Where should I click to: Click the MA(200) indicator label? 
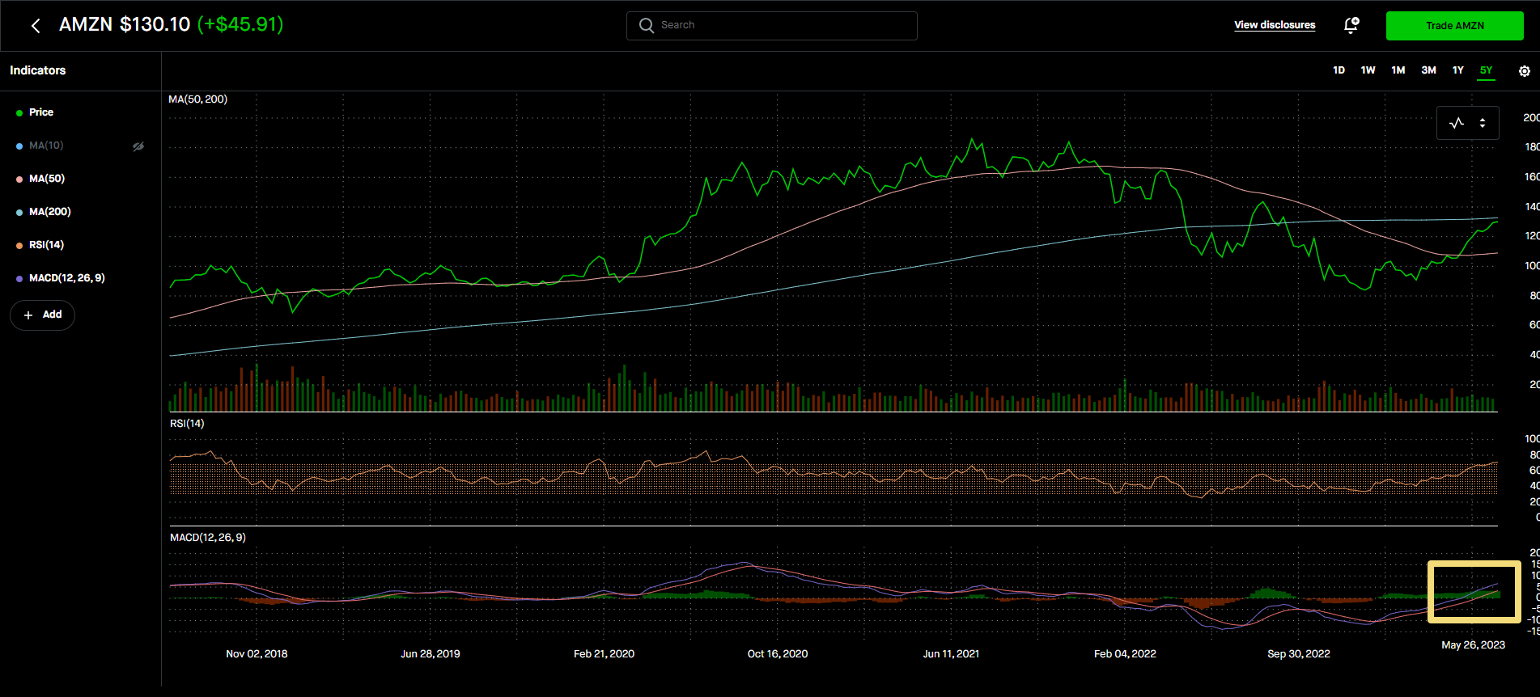coord(50,212)
